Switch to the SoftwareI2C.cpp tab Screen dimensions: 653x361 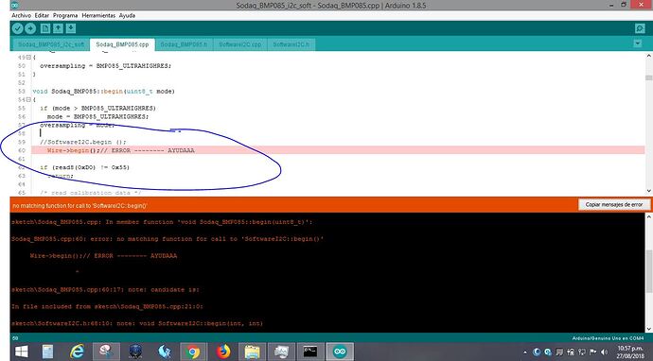240,44
